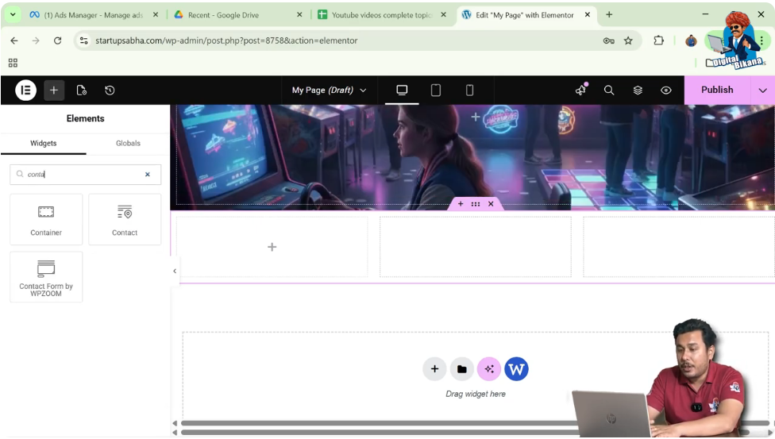Screen dimensions: 775x439
Task: Close the Google Drive tab
Action: click(x=299, y=15)
